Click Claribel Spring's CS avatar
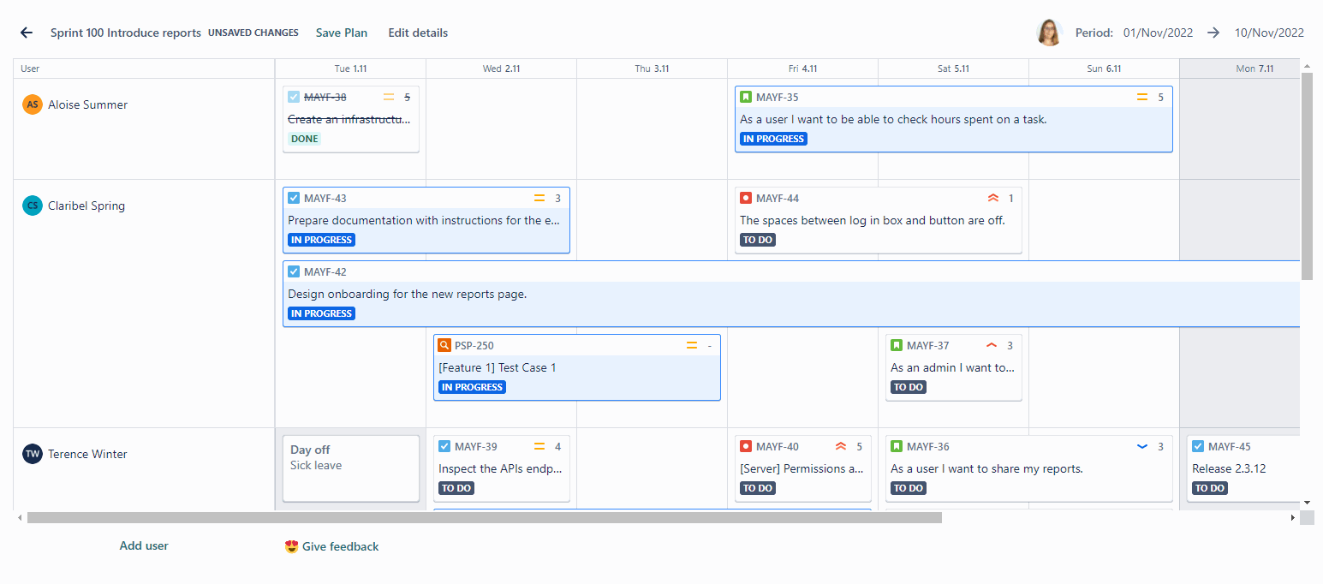Image resolution: width=1323 pixels, height=584 pixels. coord(33,206)
